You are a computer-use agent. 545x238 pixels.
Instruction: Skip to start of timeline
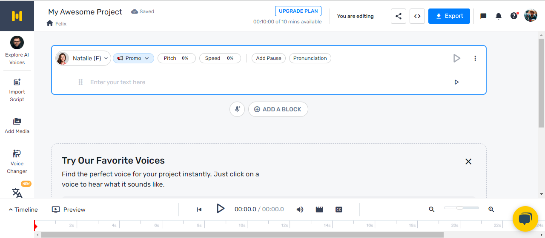[199, 210]
